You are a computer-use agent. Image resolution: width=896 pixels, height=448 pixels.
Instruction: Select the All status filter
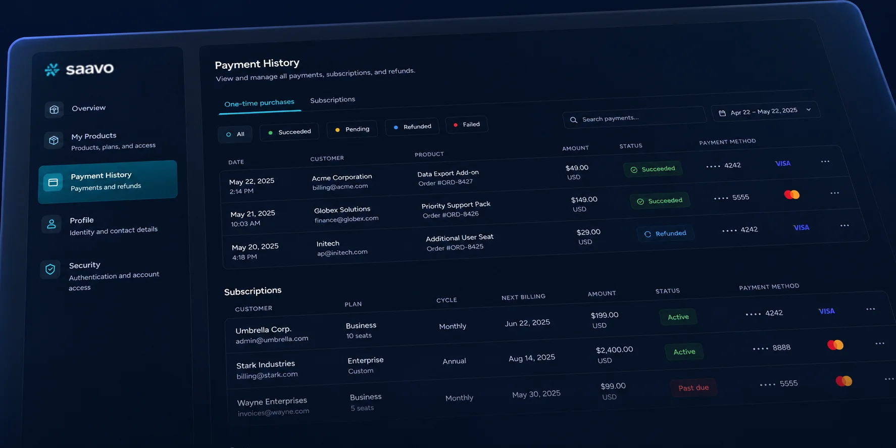point(235,134)
